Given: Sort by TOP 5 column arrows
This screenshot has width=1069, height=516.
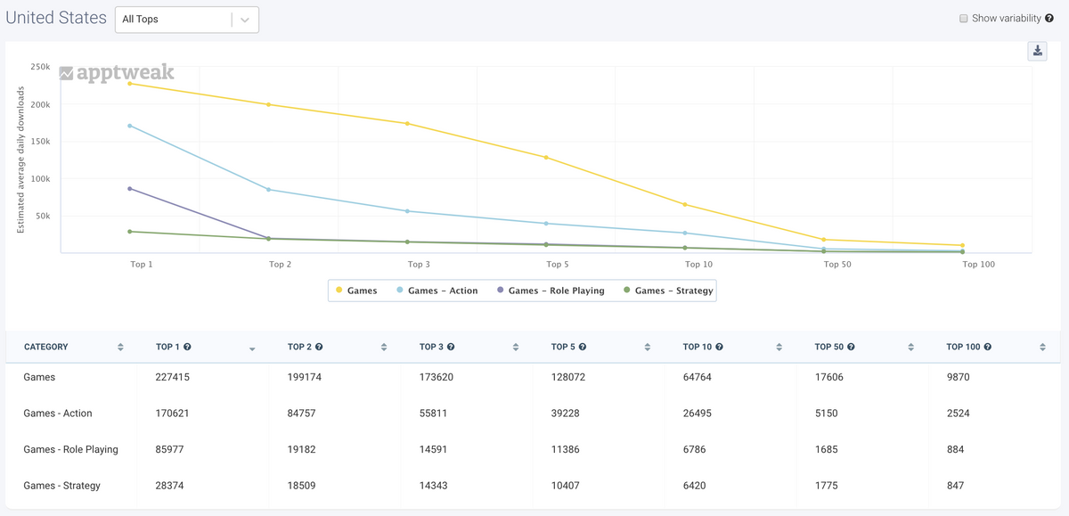Looking at the screenshot, I should click(x=648, y=348).
